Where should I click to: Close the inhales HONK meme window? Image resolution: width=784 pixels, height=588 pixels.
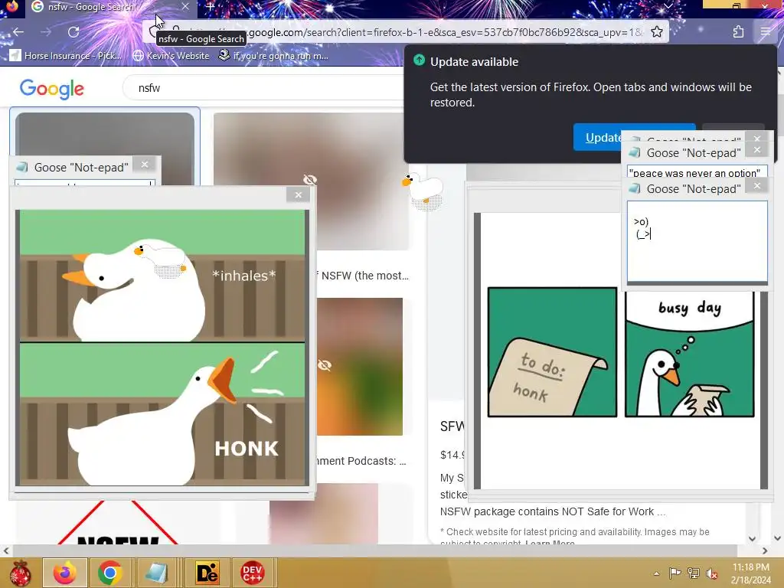298,195
